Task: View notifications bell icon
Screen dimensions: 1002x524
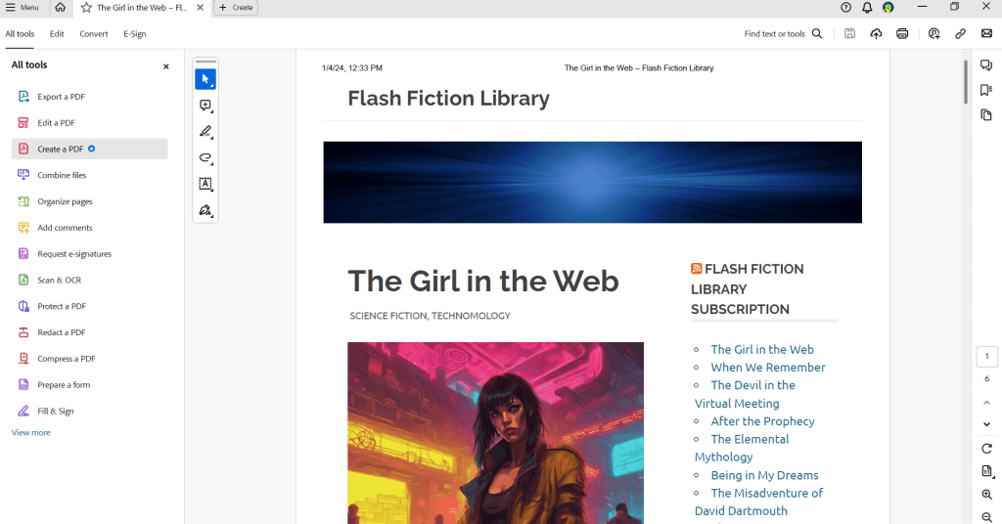Action: (x=867, y=8)
